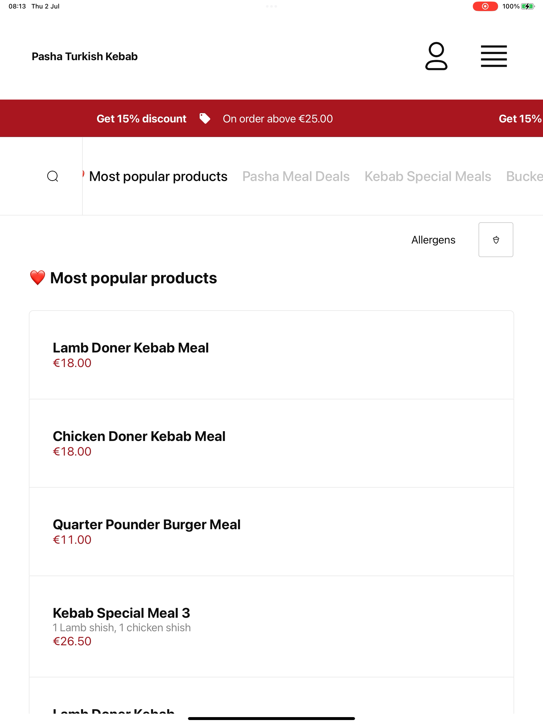
Task: Click the €11.00 price
Action: pyautogui.click(x=72, y=540)
